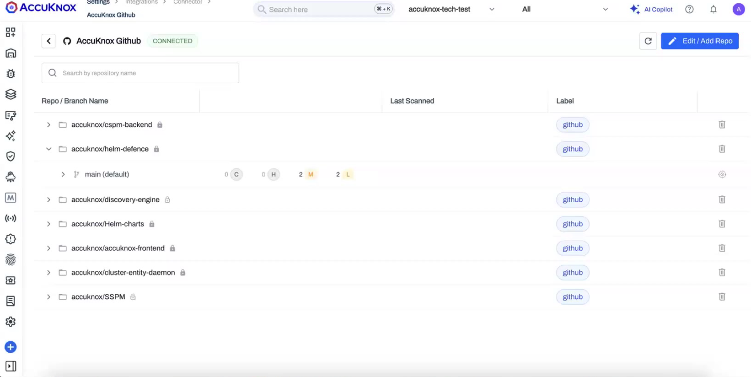Click the Repo / Branch Name column header

pos(75,101)
